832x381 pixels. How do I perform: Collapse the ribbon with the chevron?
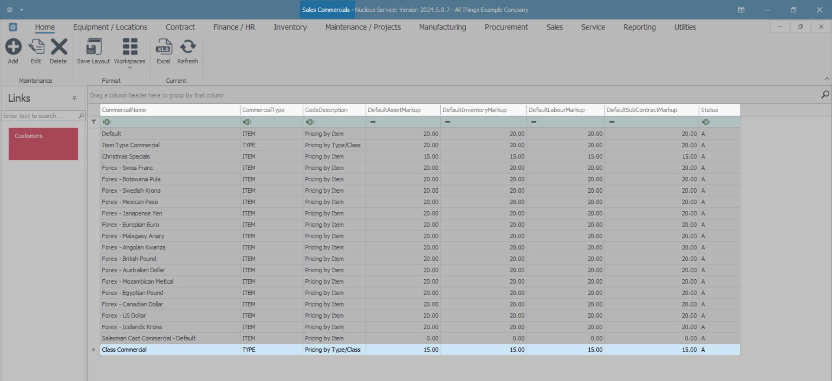[x=826, y=79]
